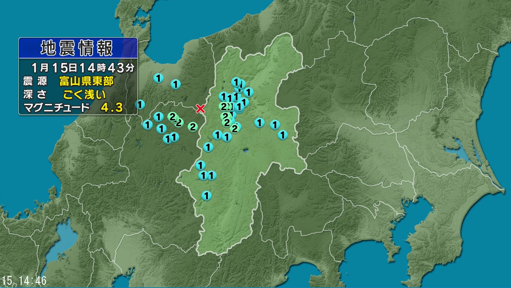Image resolution: width=511 pixels, height=288 pixels.
Task: Select the northernmost intensity 1 marker in highlighted prefecture
Action: click(236, 82)
